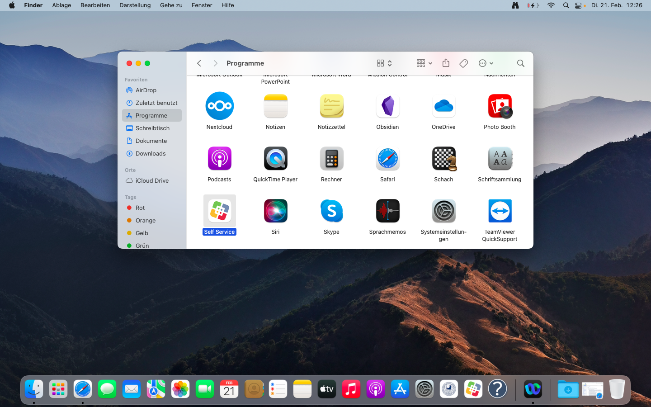Viewport: 651px width, 407px height.
Task: Open the FaceTime app in Dock
Action: click(x=205, y=389)
